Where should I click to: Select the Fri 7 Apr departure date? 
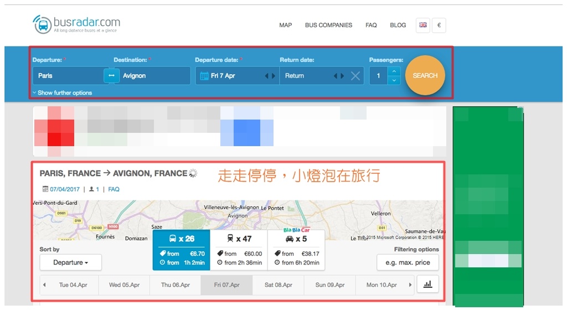coord(223,75)
